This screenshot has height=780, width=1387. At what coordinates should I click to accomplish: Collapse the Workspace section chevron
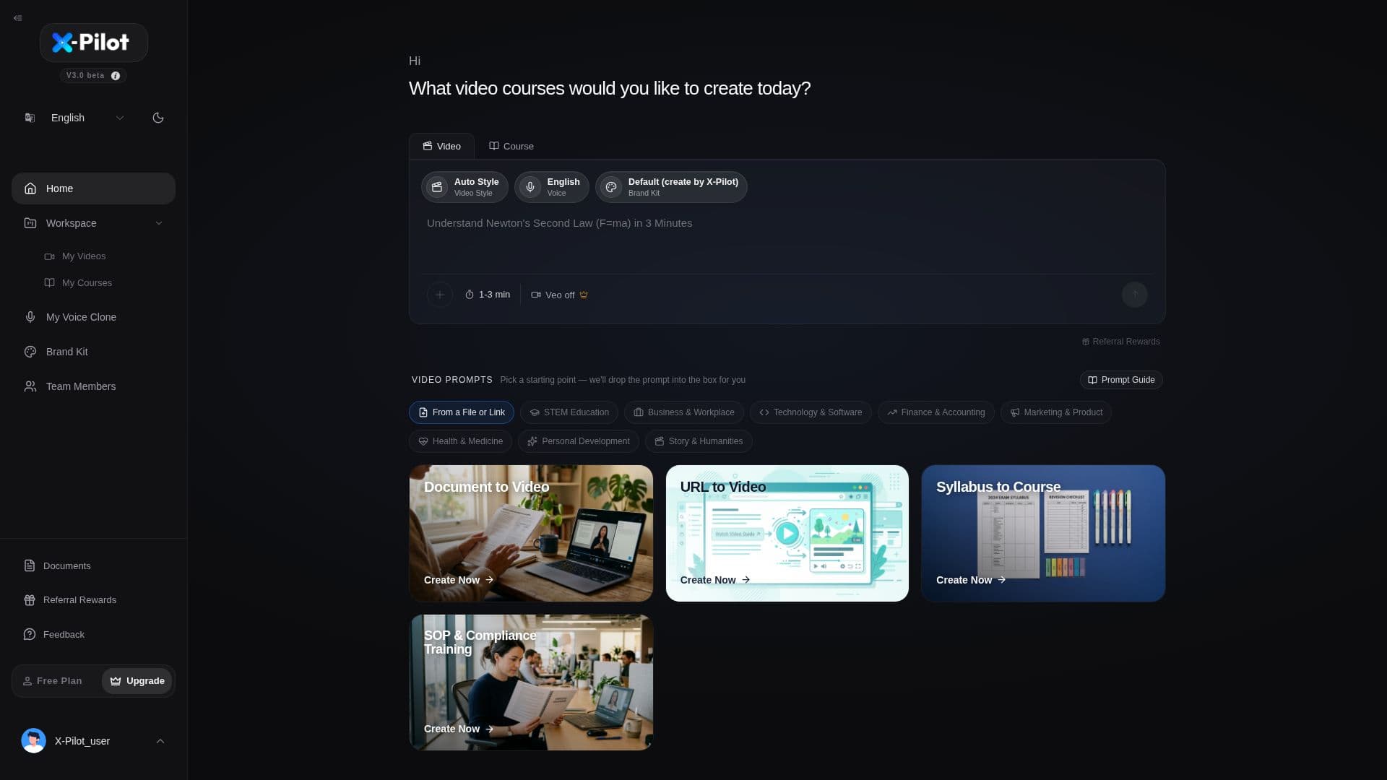pyautogui.click(x=159, y=223)
